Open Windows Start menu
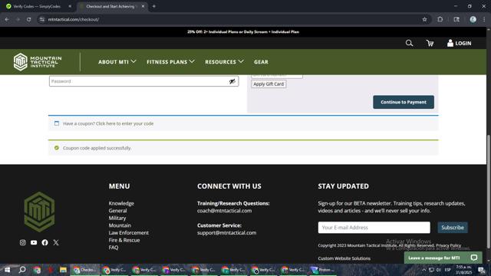This screenshot has width=491, height=276. tap(7, 270)
